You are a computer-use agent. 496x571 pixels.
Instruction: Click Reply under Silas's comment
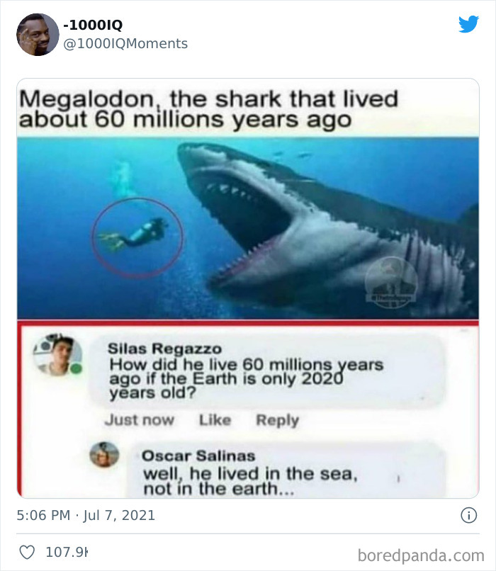tap(278, 420)
